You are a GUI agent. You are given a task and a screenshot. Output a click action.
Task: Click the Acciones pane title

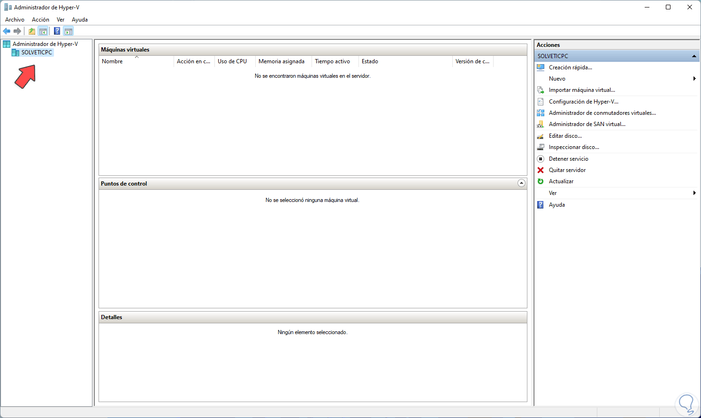click(x=549, y=45)
